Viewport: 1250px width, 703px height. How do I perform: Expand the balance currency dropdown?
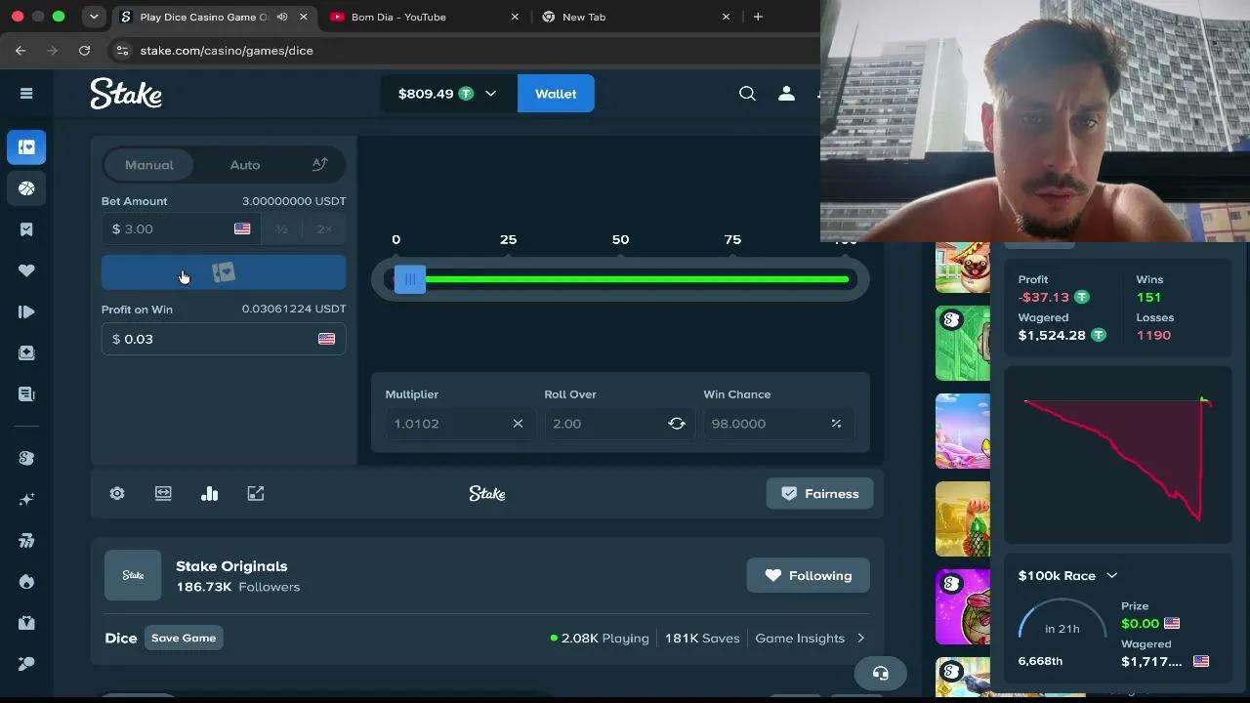tap(490, 94)
